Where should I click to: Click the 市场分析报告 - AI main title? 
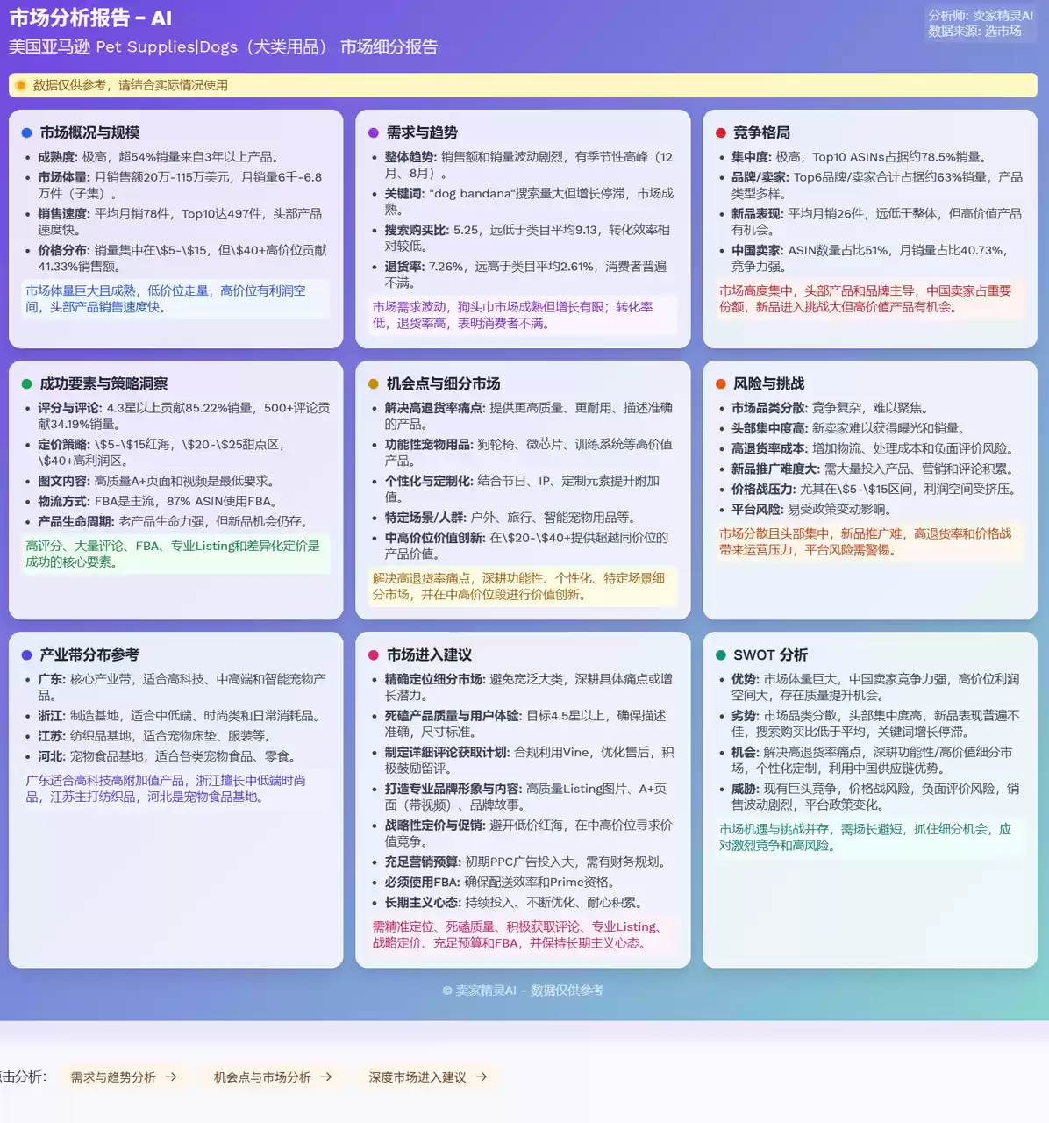point(90,18)
